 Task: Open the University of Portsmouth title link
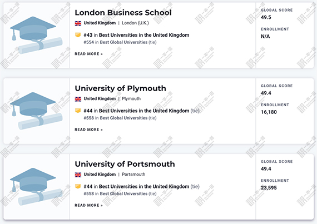[x=125, y=164]
